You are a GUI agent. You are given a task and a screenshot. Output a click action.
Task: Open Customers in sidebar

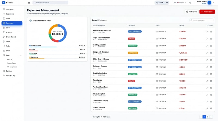click(12, 14)
